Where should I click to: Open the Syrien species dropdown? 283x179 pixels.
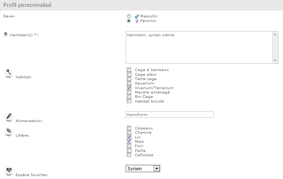coord(143,168)
